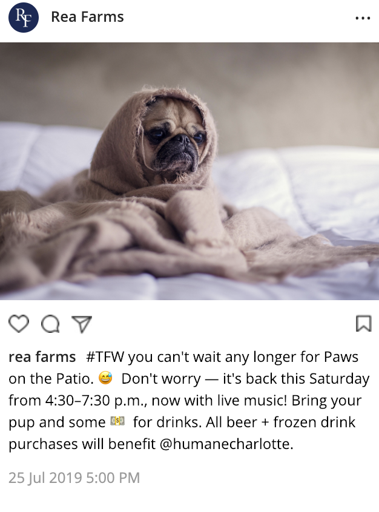The height and width of the screenshot is (512, 379).
Task: Click the rea farms username in caption
Action: (x=42, y=356)
